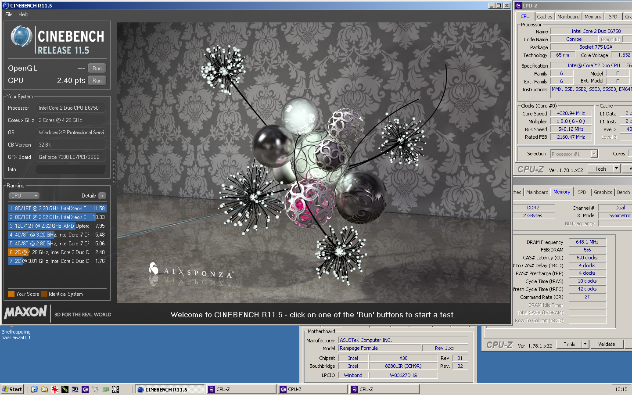Switch to the second CPU-Z taskbar button

coord(312,389)
